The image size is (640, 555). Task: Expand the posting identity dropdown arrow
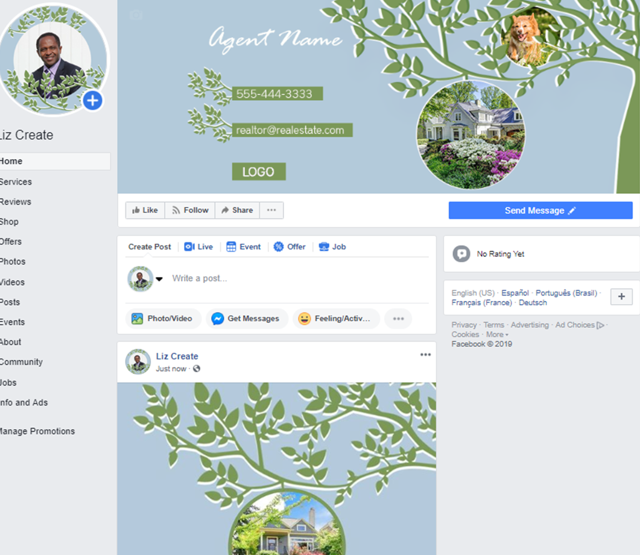[159, 279]
